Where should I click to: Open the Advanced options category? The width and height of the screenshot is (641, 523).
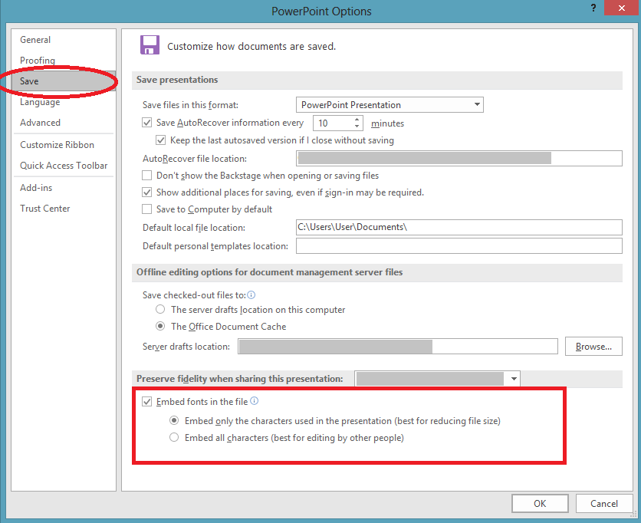coord(40,123)
